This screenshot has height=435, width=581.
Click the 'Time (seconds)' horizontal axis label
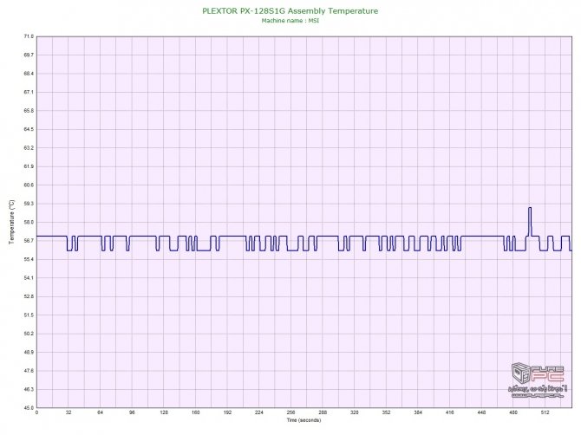(304, 420)
